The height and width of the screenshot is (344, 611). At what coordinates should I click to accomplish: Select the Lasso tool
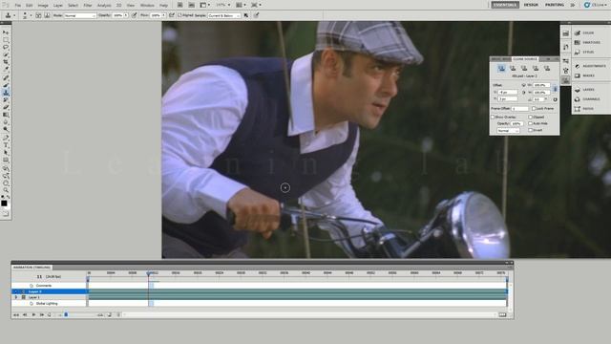click(x=6, y=47)
